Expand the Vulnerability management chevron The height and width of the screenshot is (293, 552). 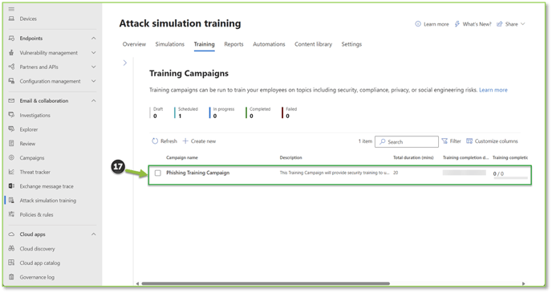[94, 53]
